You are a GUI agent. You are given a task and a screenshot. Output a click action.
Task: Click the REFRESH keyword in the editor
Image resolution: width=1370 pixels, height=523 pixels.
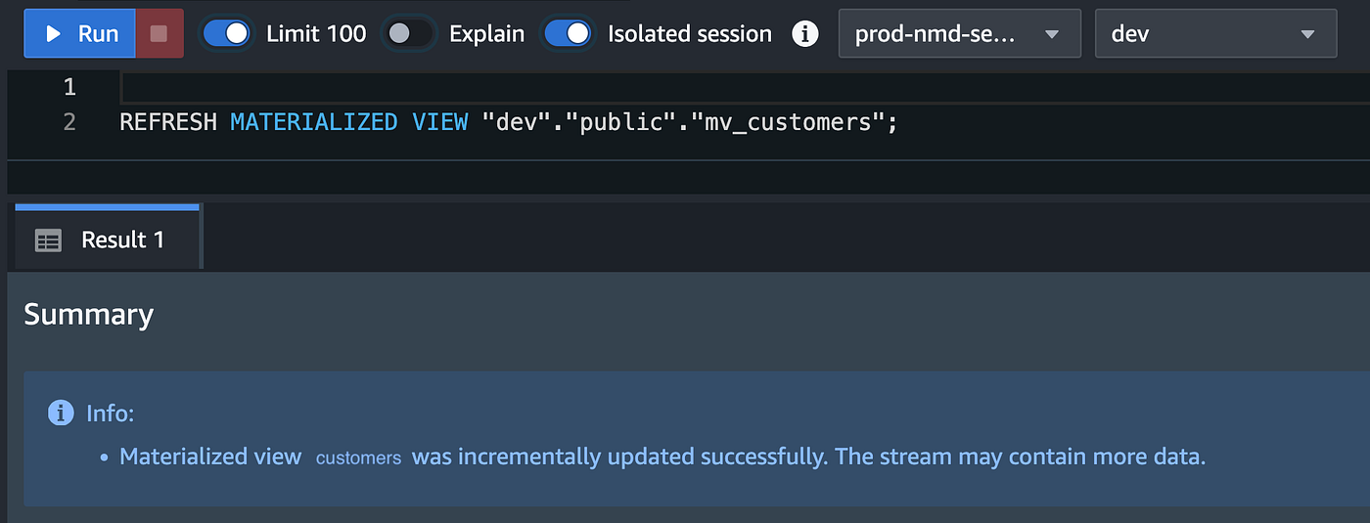168,122
